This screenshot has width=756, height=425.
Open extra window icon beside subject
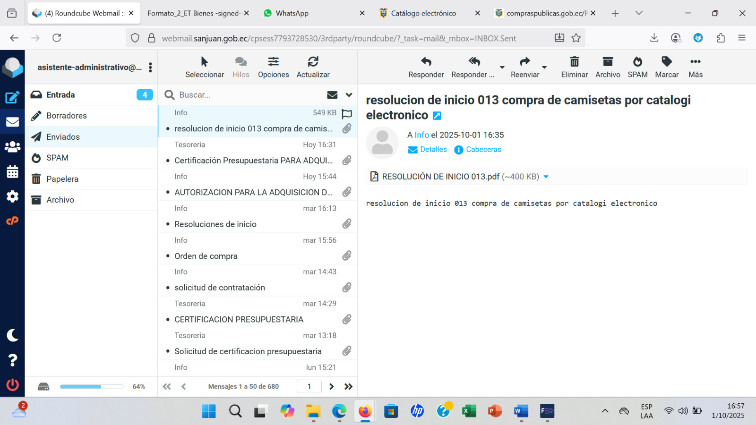437,116
